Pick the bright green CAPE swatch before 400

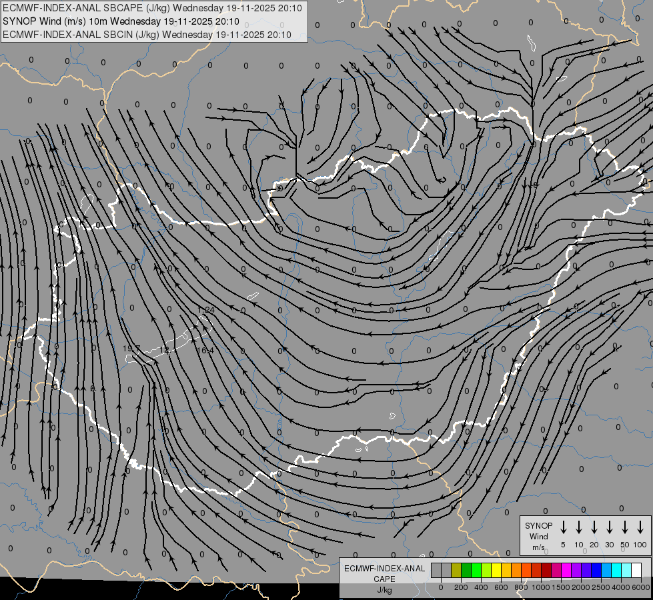[476, 570]
